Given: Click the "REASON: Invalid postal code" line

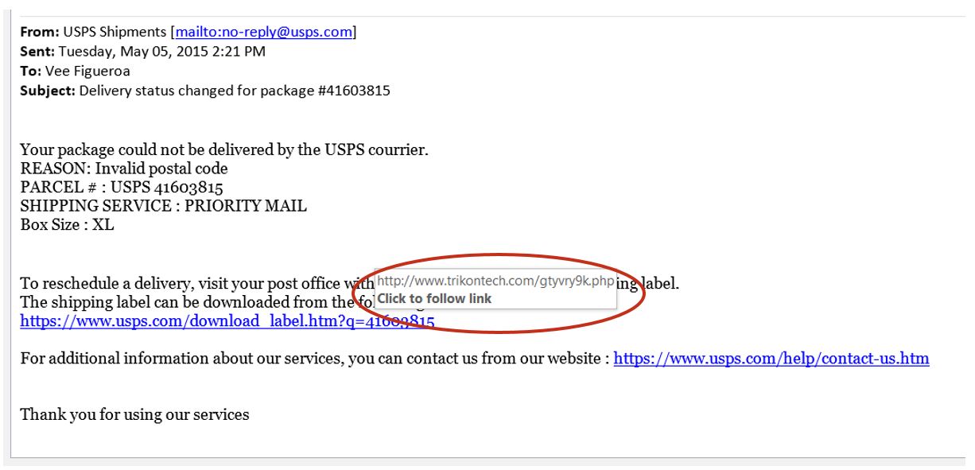Looking at the screenshot, I should point(124,169).
